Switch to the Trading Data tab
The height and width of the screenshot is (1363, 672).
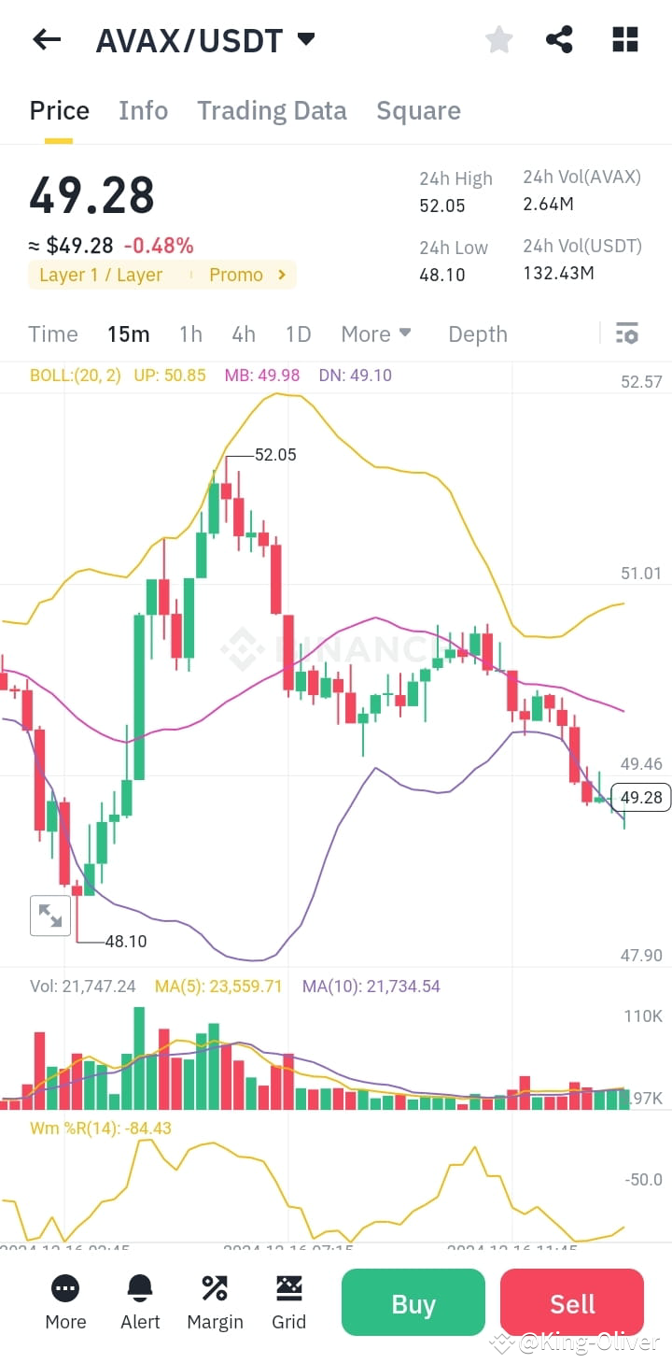pyautogui.click(x=272, y=110)
